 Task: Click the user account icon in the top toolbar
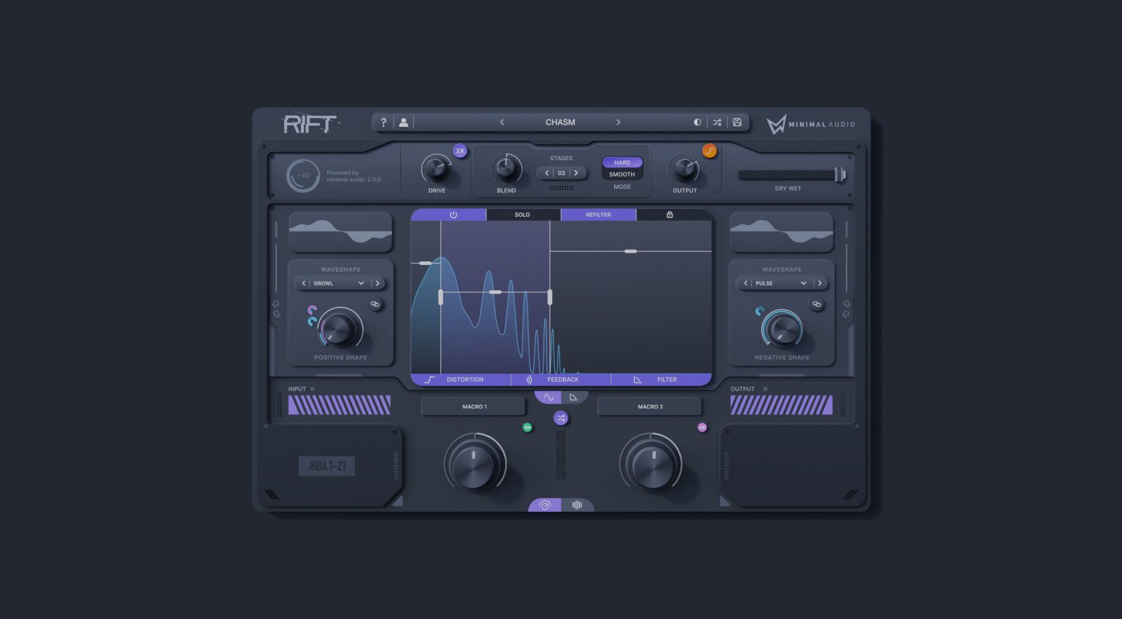[404, 122]
